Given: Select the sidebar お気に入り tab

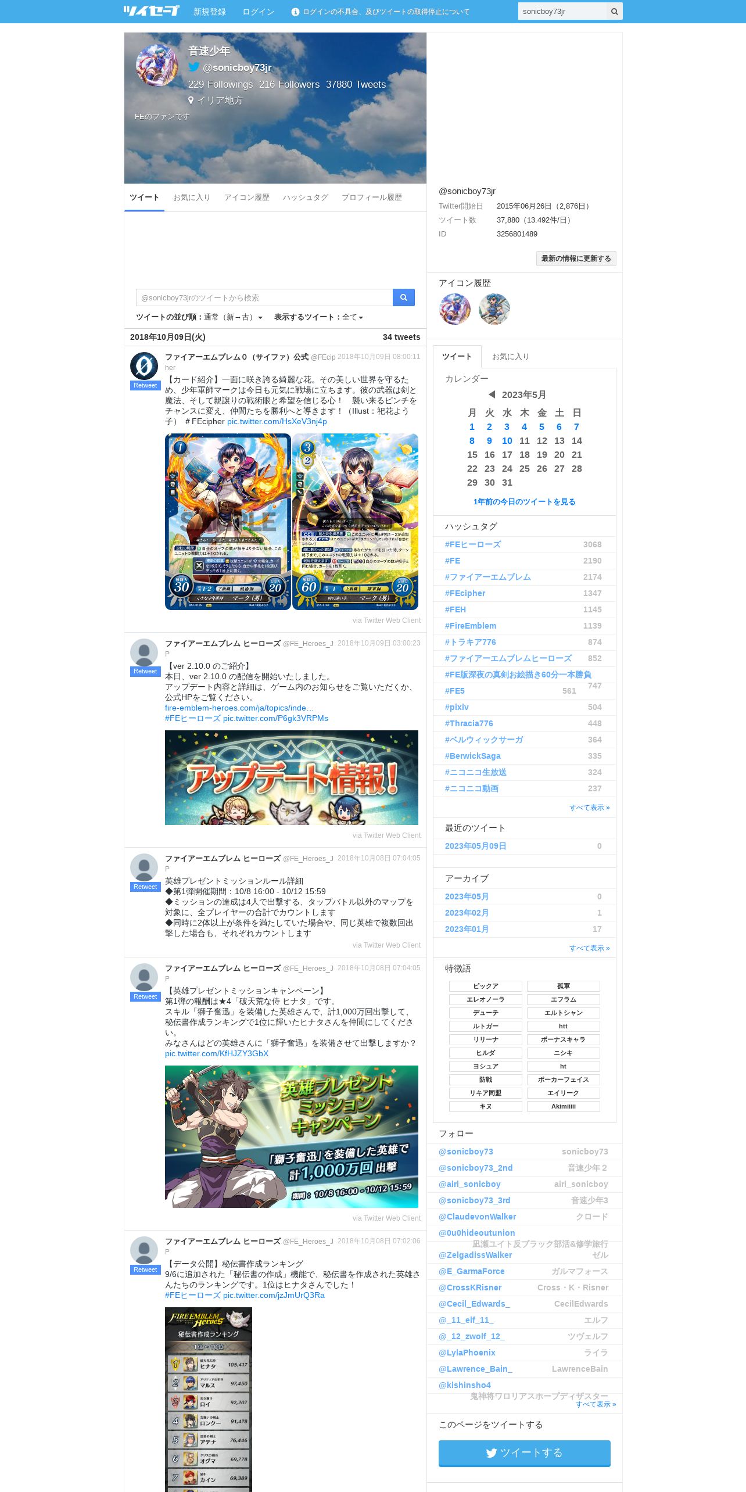Looking at the screenshot, I should pyautogui.click(x=510, y=357).
